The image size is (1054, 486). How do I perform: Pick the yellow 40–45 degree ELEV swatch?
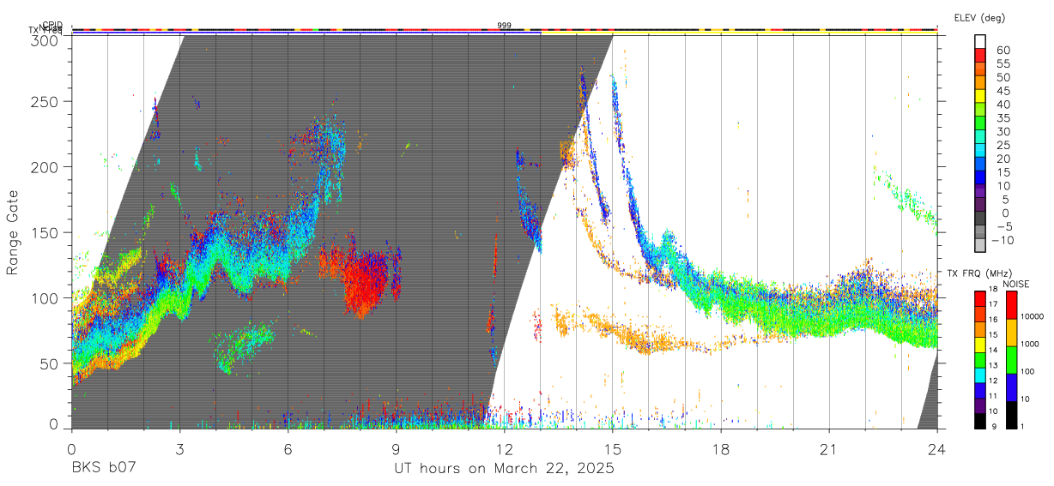click(x=981, y=97)
